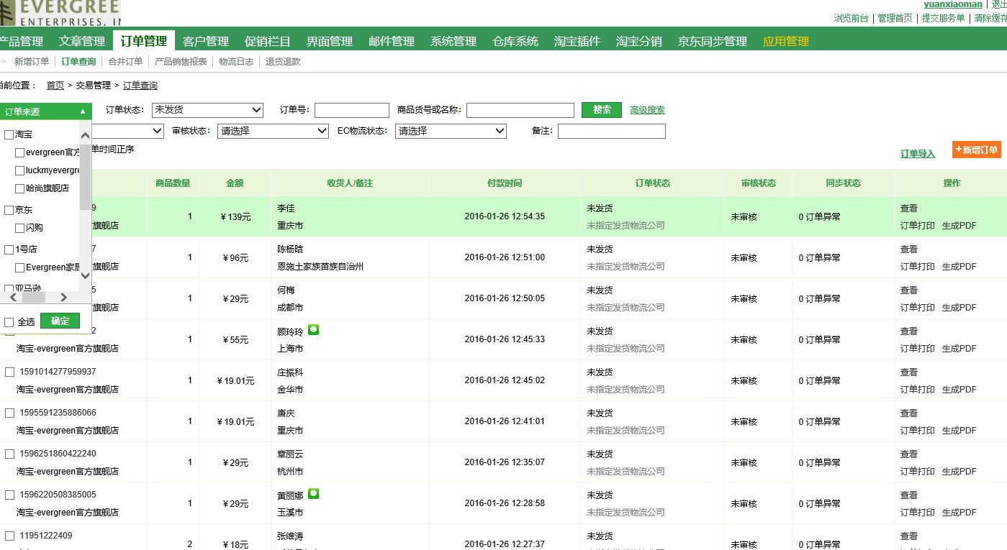Select order 1591014277959937 checkbox

point(9,372)
